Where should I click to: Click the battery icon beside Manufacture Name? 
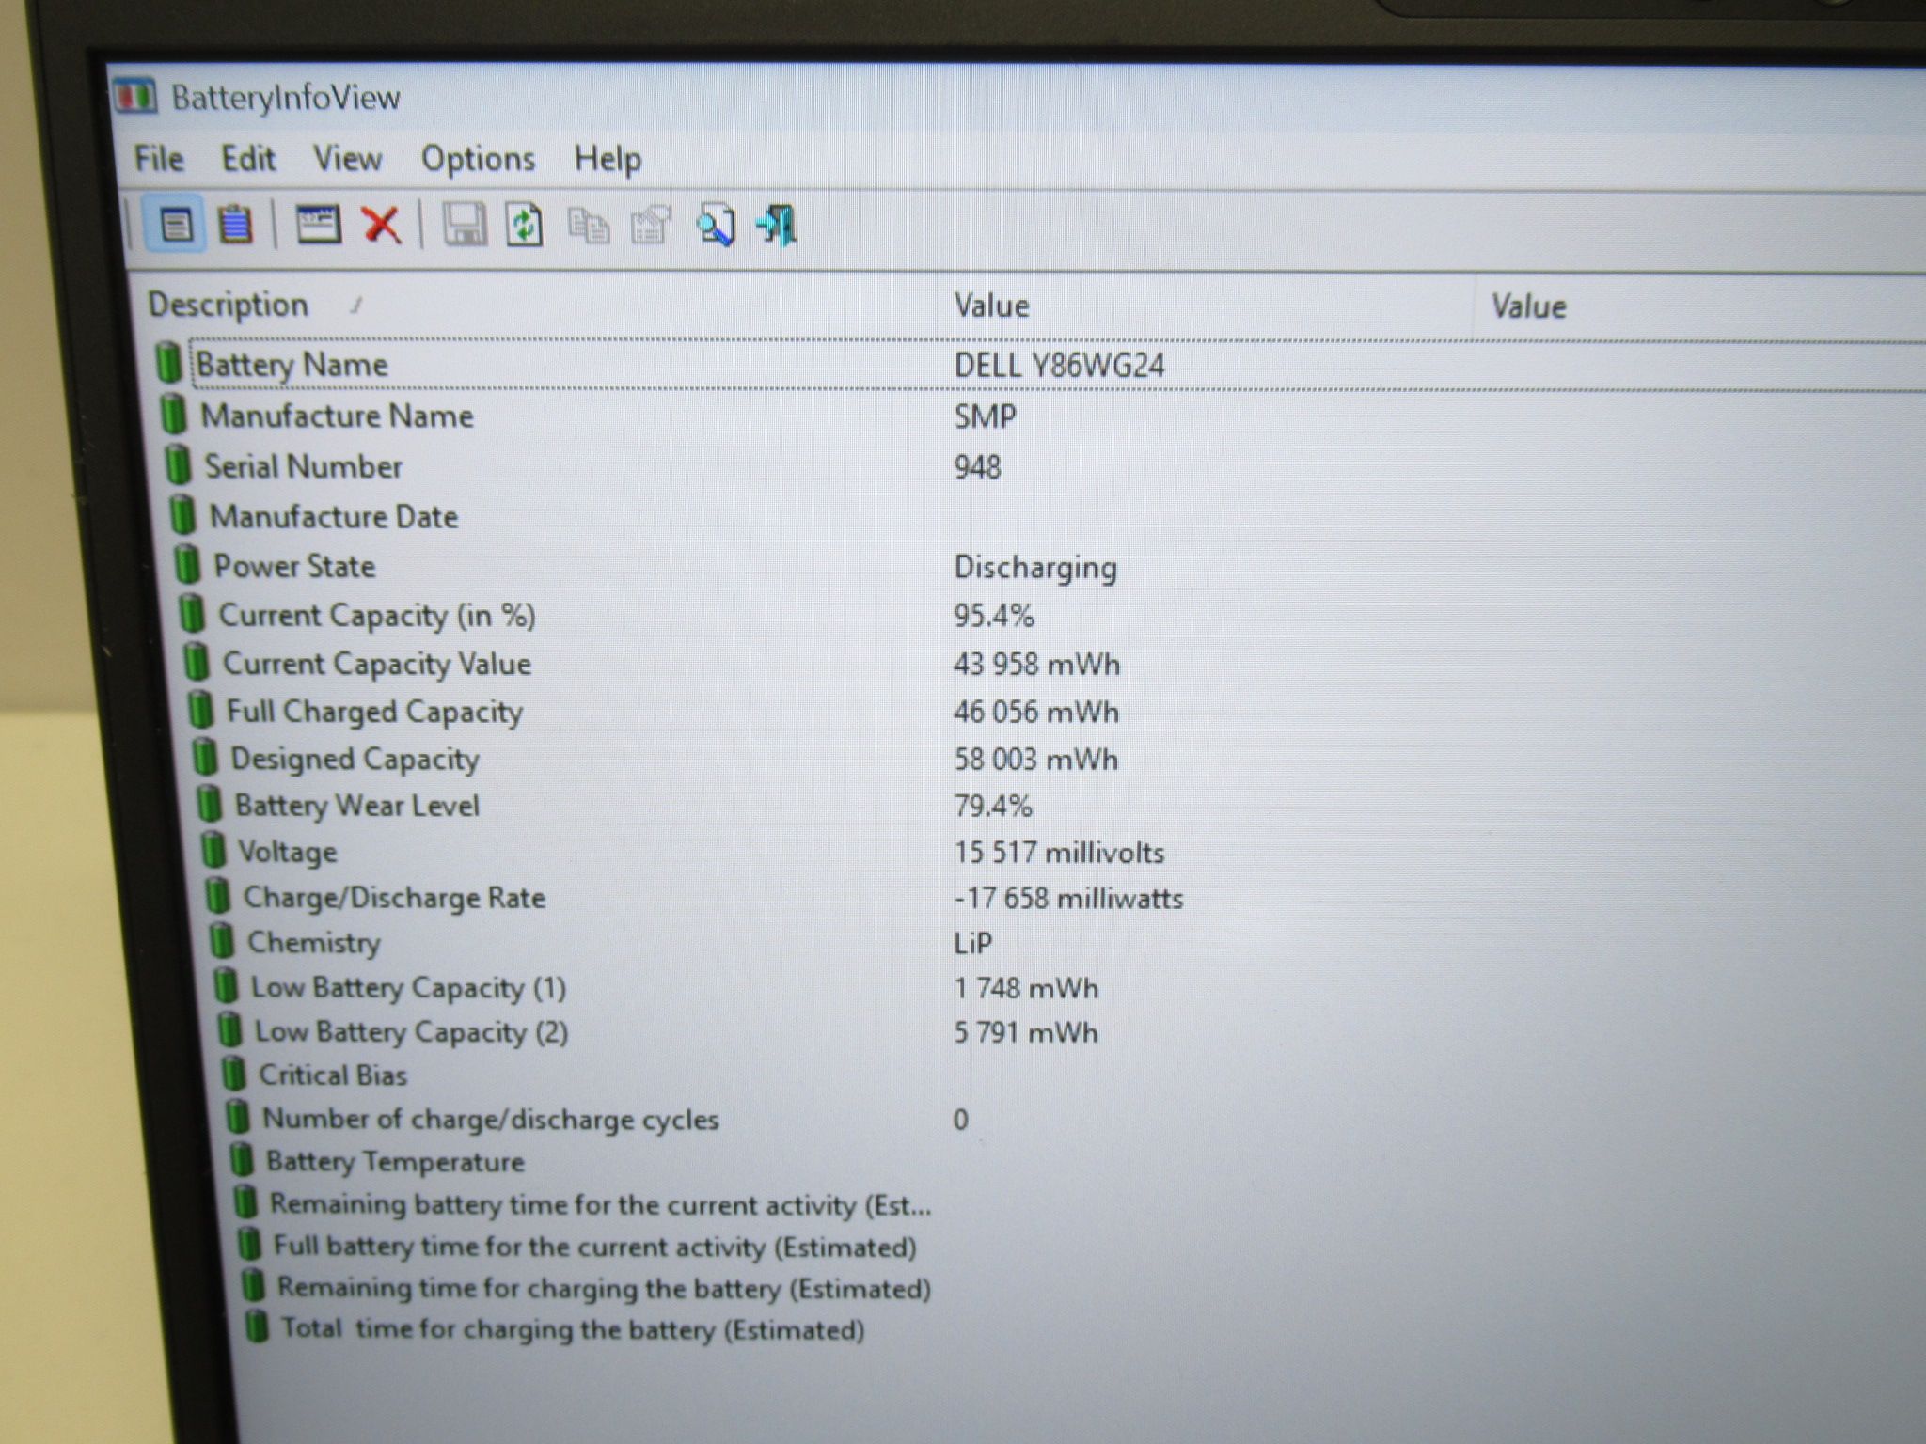pos(174,415)
